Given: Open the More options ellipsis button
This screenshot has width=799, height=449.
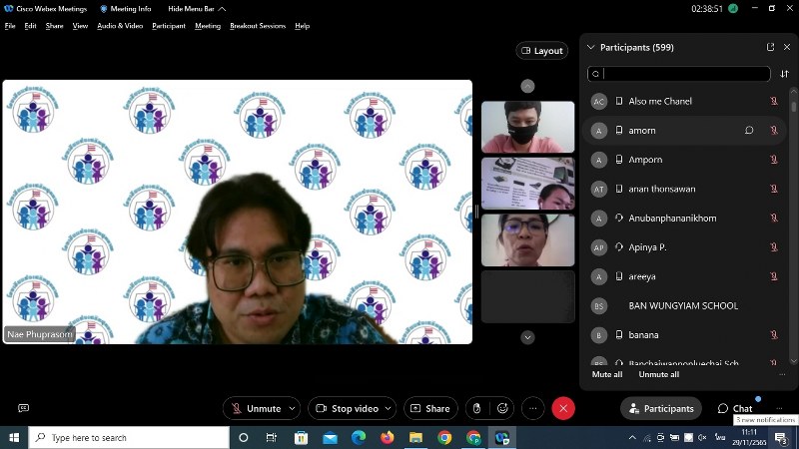Looking at the screenshot, I should tap(533, 408).
